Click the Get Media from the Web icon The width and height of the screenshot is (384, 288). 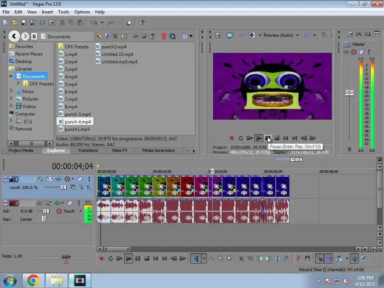[x=172, y=36]
